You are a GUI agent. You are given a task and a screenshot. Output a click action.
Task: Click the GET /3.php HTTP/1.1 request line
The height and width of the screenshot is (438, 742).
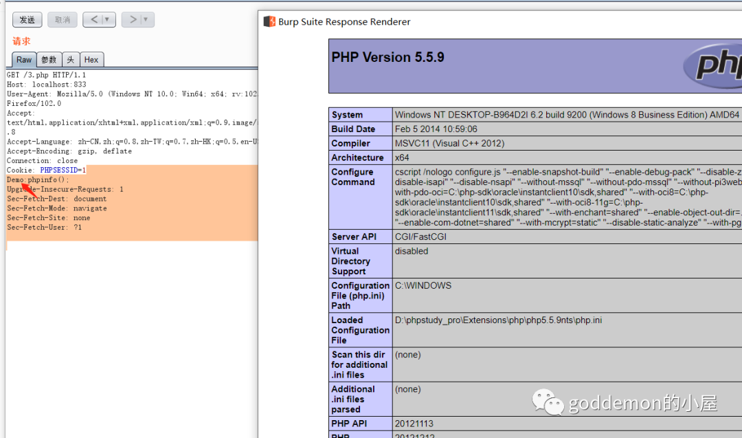(x=47, y=75)
